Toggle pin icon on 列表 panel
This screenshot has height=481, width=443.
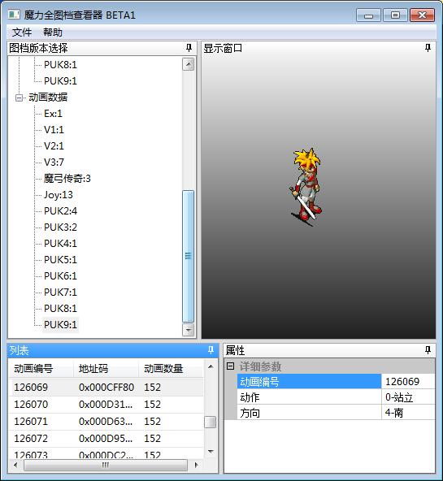coord(211,350)
